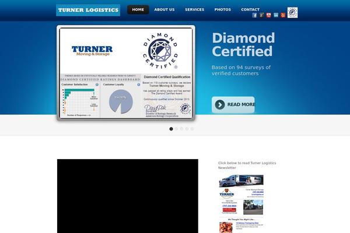
Task: Click the Turner Logistics site logo
Action: (88, 10)
